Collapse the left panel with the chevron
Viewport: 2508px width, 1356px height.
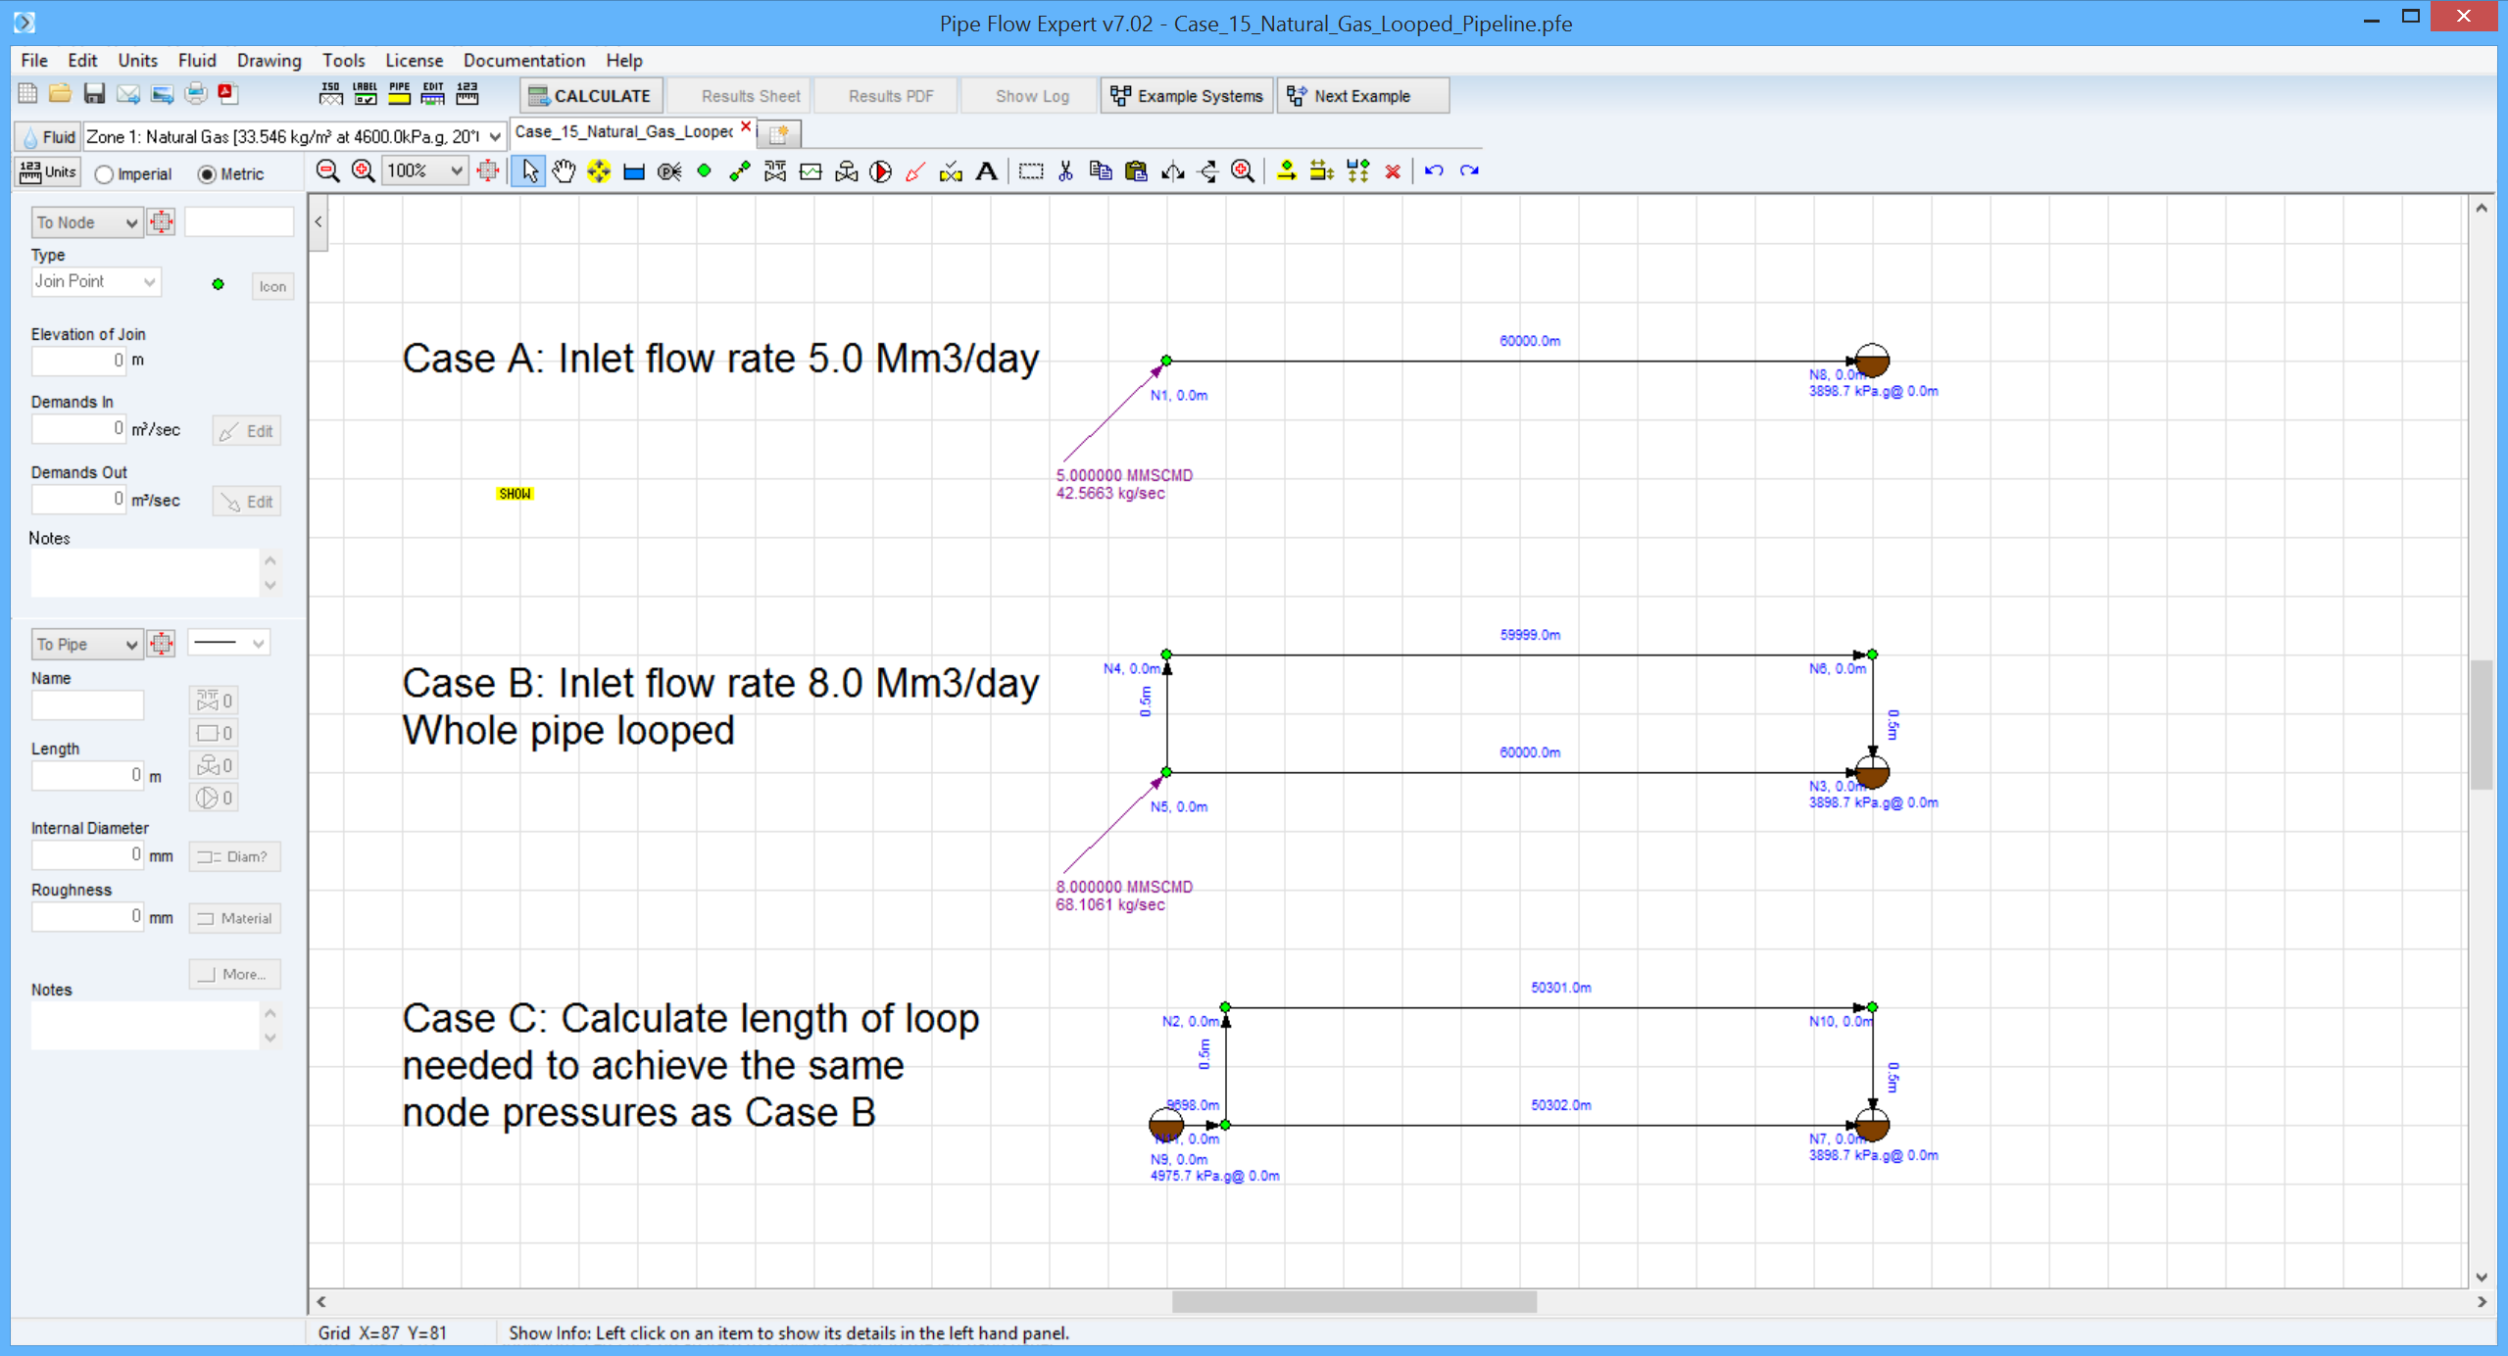coord(319,222)
